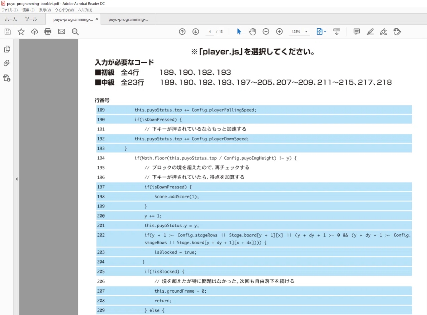Open the ヘルプ menu
The height and width of the screenshot is (315, 427).
[x=85, y=10]
